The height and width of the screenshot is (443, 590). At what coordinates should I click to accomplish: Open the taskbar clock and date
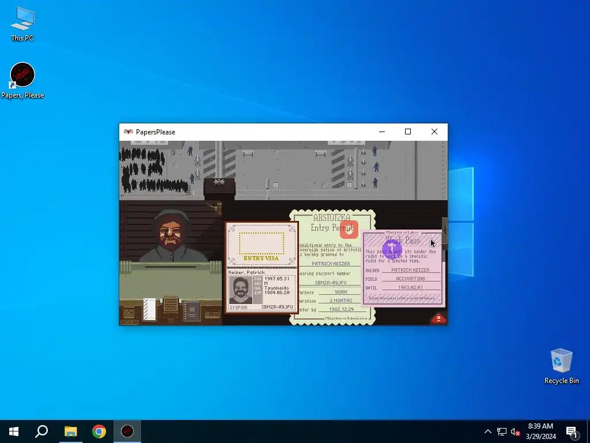click(540, 431)
